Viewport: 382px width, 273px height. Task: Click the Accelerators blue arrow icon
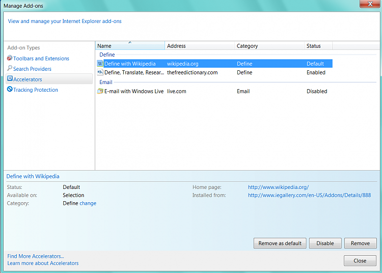point(10,78)
